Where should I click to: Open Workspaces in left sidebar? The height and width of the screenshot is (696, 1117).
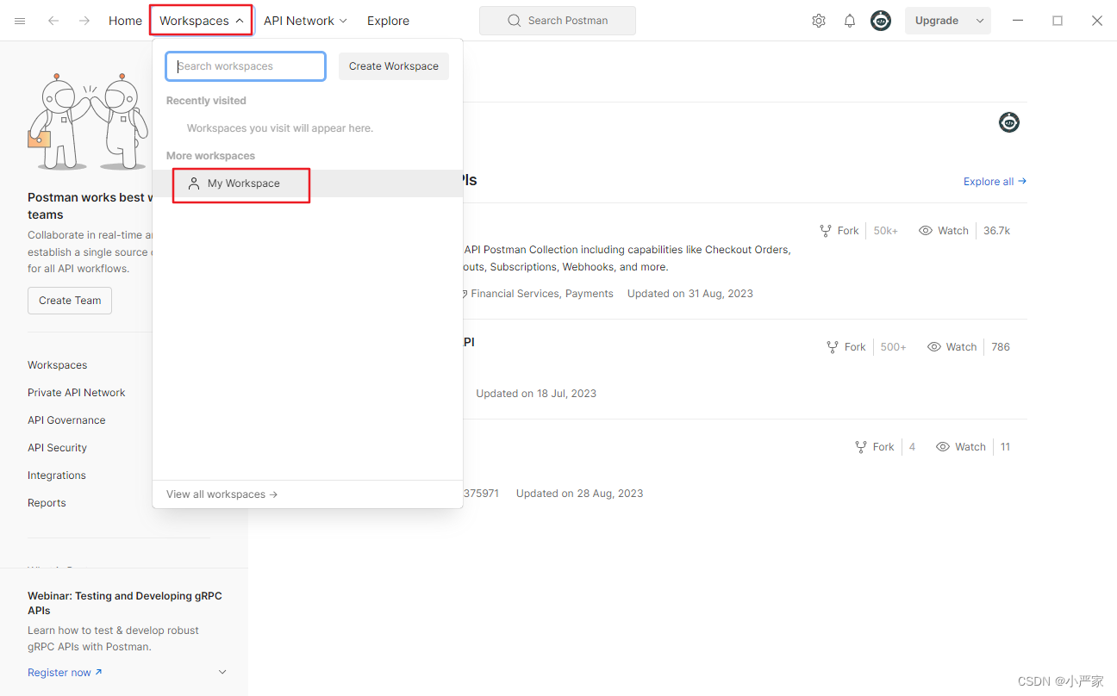[57, 365]
